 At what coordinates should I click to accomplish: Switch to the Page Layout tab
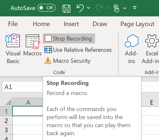click(x=137, y=24)
